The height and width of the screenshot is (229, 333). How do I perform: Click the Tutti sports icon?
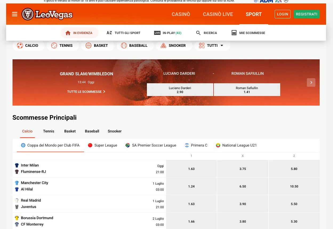[202, 45]
